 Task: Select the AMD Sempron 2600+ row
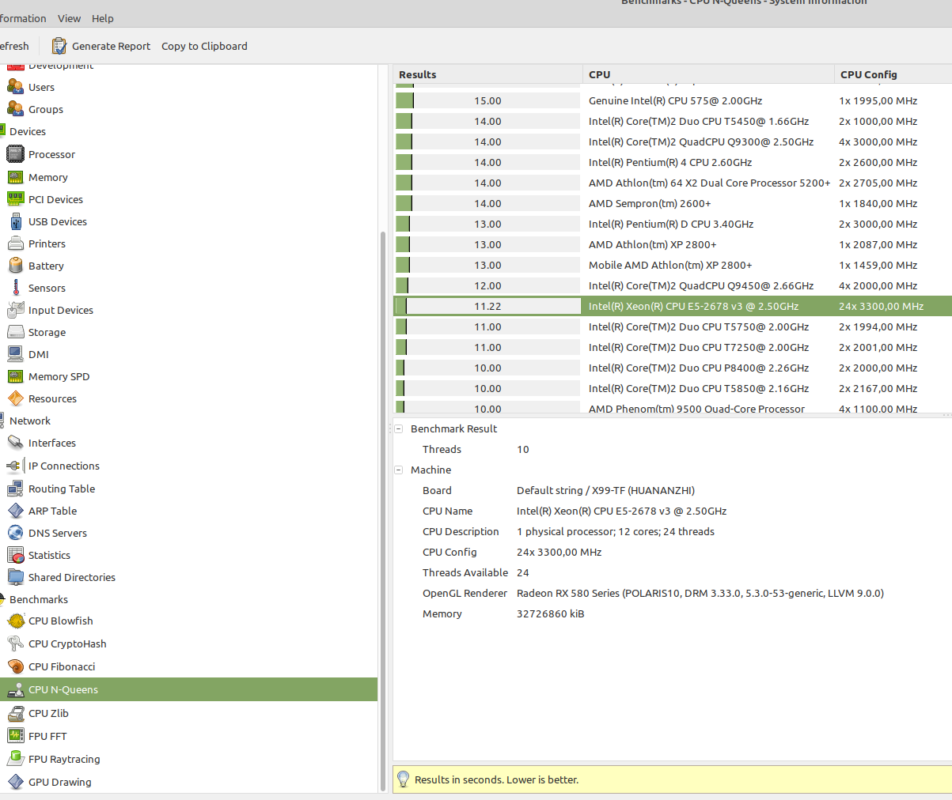[673, 203]
